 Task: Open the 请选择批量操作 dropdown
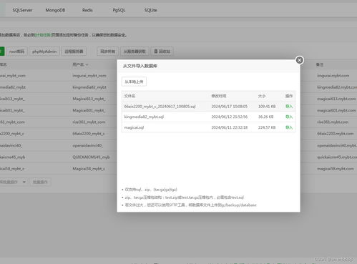point(13,182)
